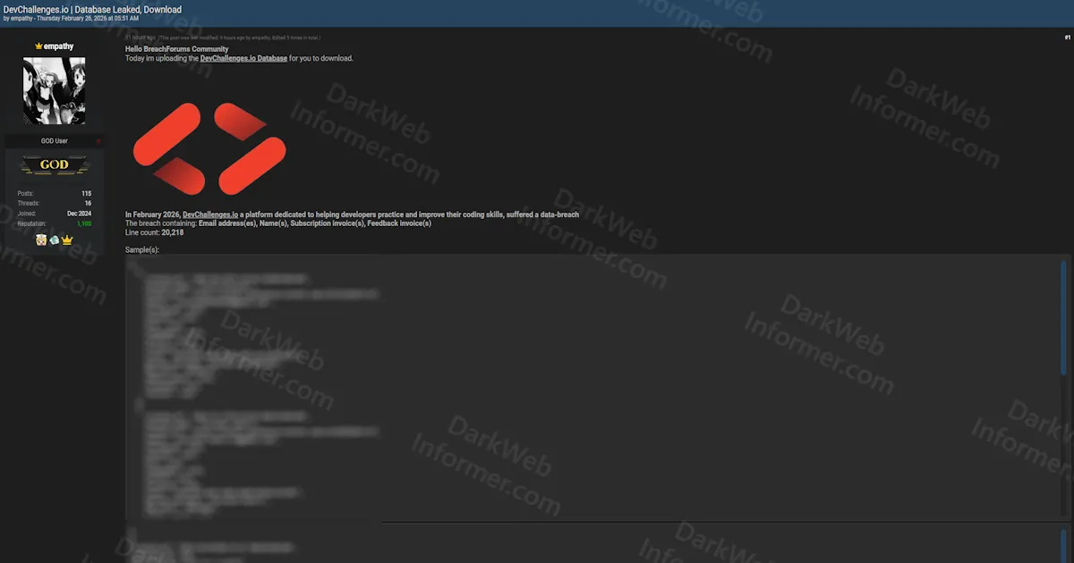This screenshot has width=1074, height=563.
Task: Open the forum header bar
Action: pos(537,13)
